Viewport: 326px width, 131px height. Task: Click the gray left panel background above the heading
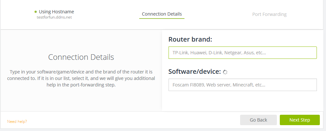81,41
